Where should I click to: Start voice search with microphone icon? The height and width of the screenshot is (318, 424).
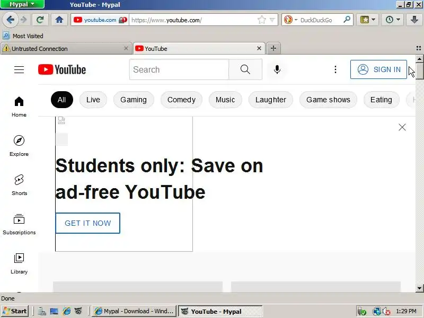click(277, 69)
